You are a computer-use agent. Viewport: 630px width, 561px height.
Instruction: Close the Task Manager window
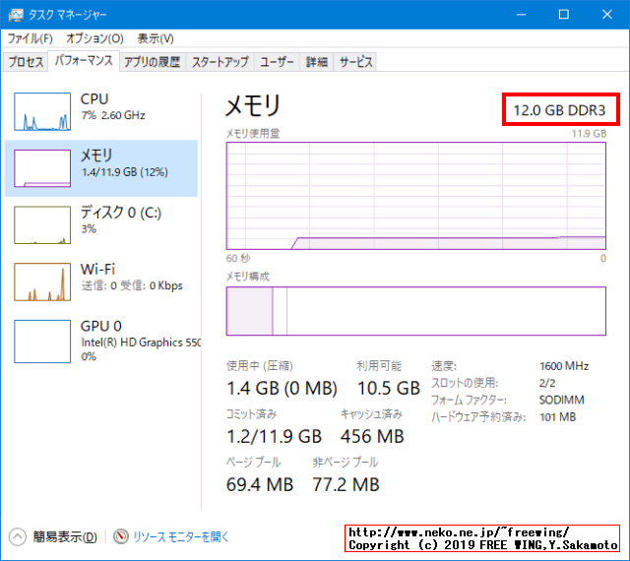coord(607,15)
